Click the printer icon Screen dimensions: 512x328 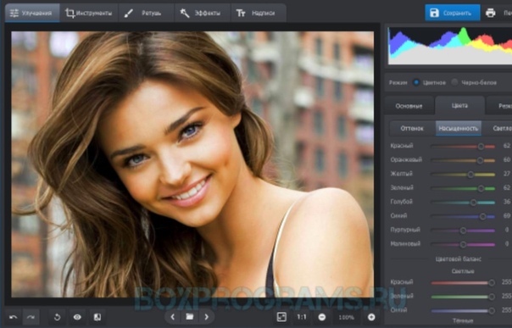[x=491, y=13]
